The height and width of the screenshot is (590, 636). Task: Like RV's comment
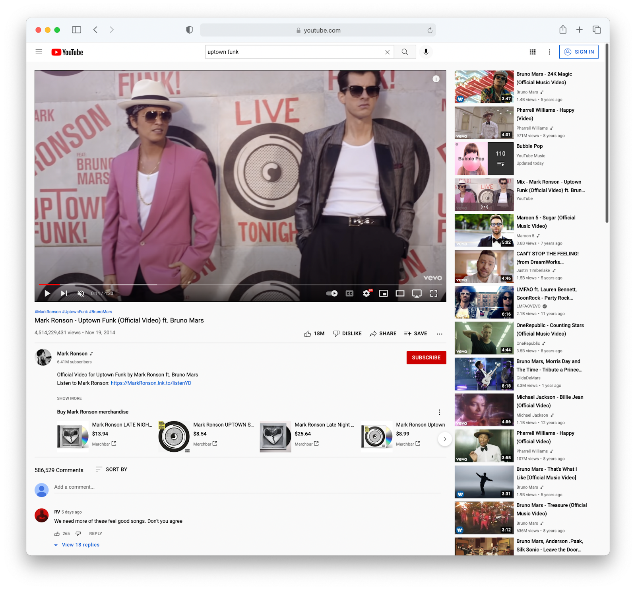[x=57, y=534]
